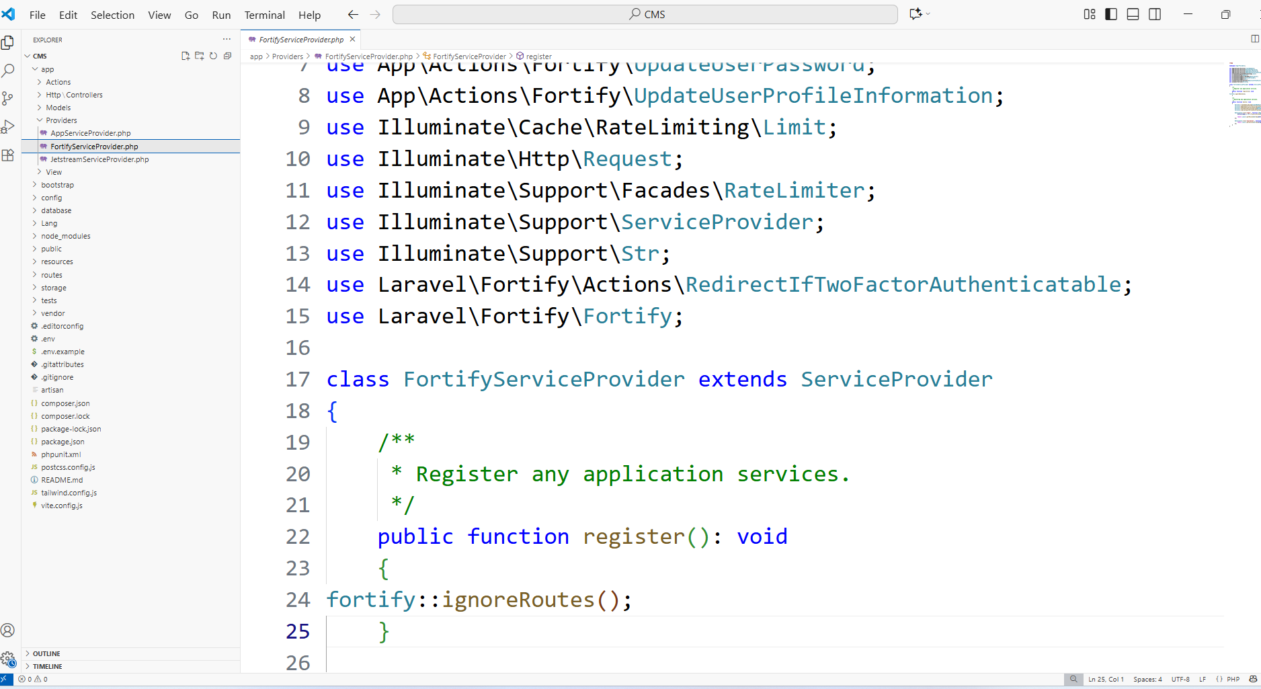1261x689 pixels.
Task: Click the PHP language mode indicator
Action: coord(1233,679)
